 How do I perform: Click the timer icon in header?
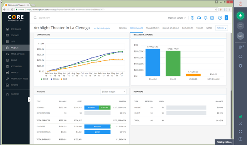pos(192,18)
